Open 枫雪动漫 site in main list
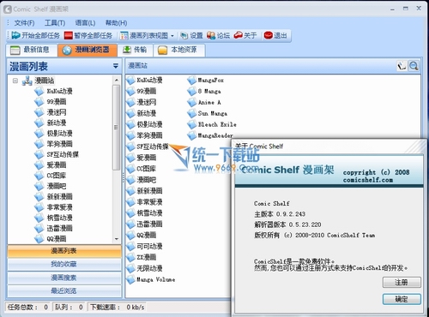Viewport: 429px width, 317px height. [144, 213]
